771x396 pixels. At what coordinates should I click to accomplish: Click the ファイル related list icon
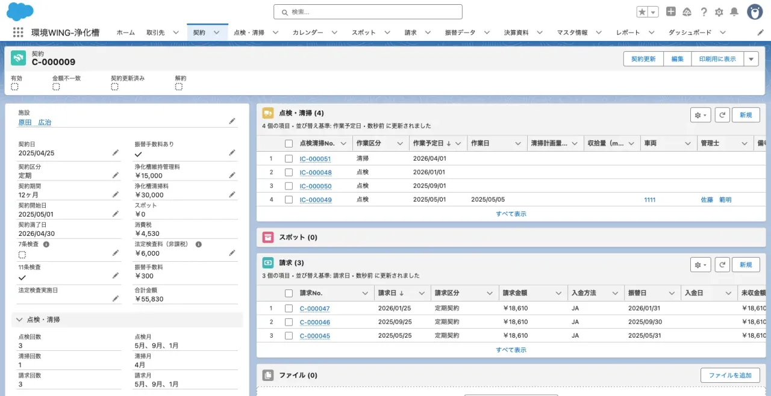[268, 375]
